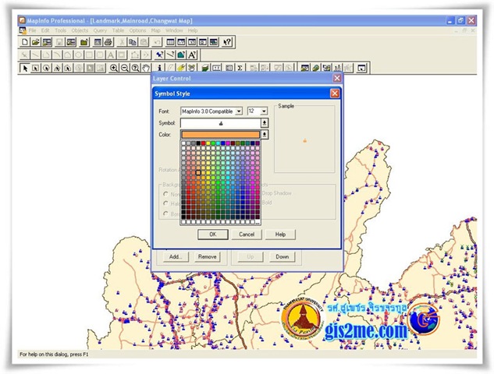Viewport: 494px width, 374px height.
Task: Close the Layer Control dialog
Action: [x=337, y=79]
